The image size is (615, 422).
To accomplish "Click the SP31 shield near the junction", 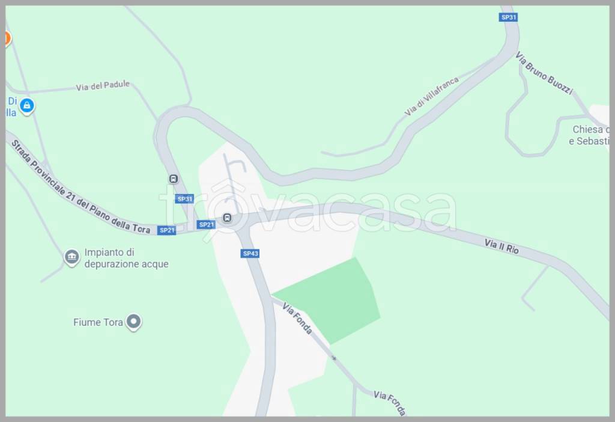I will pyautogui.click(x=184, y=199).
